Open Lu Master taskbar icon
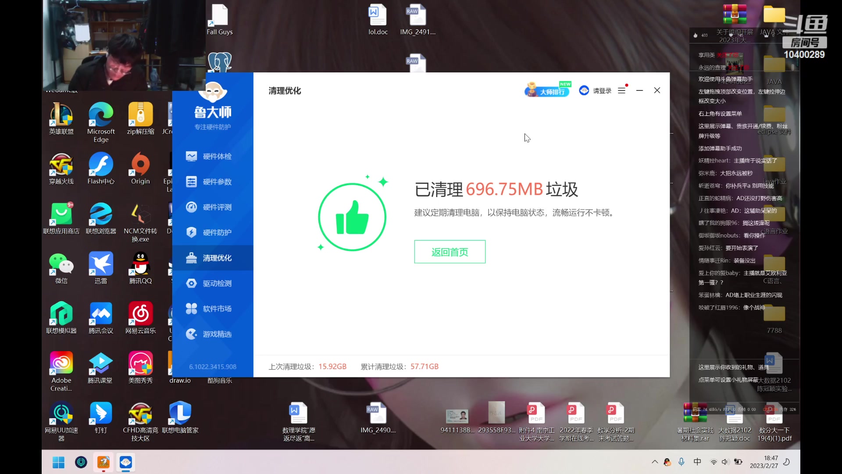The height and width of the screenshot is (474, 842). pos(126,462)
